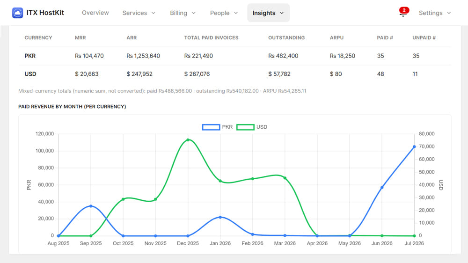
Task: Open the notifications bell with badge 2
Action: coord(403,13)
